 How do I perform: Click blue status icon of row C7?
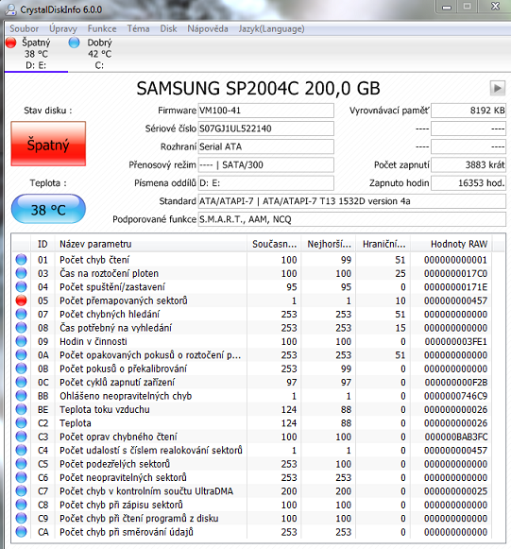[22, 491]
